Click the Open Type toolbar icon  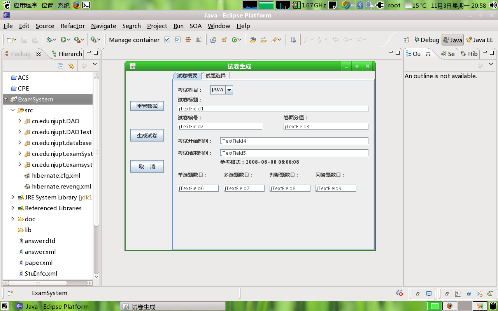click(x=253, y=40)
